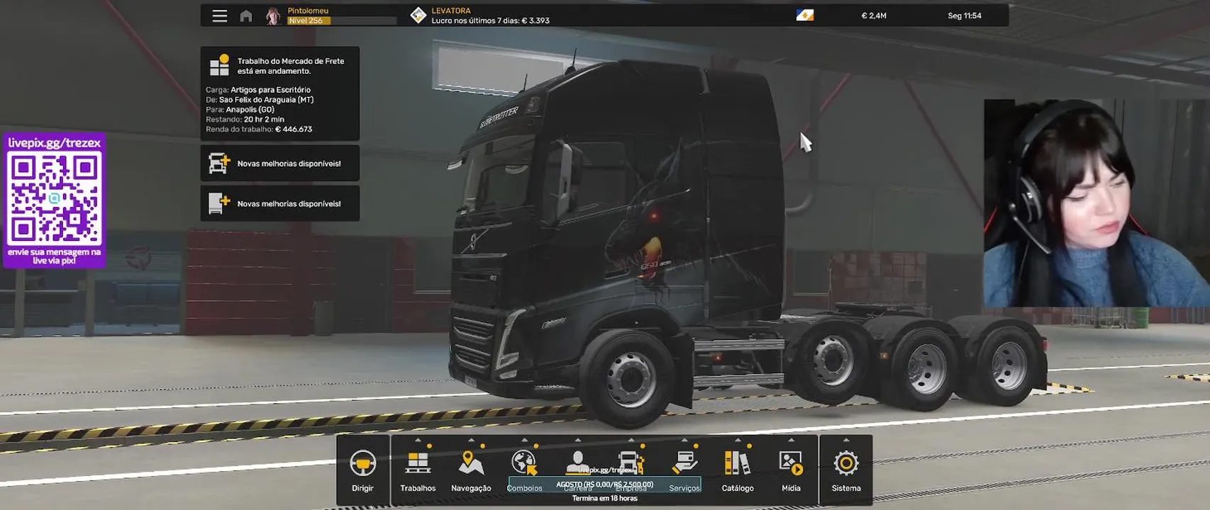Open the Mídia picture-play icon
The width and height of the screenshot is (1210, 510).
click(x=791, y=463)
